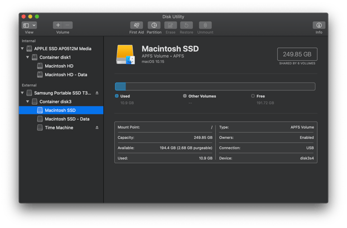347x228 pixels.
Task: Click the External section header
Action: [29, 85]
